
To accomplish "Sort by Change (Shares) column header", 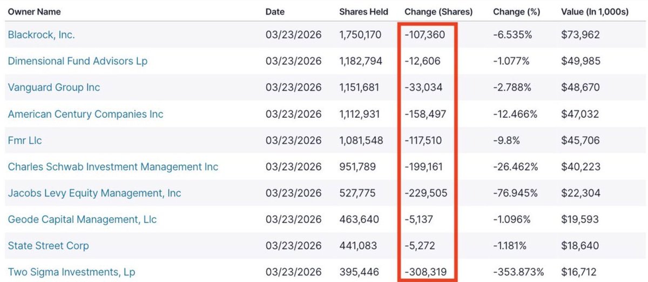I will 438,11.
